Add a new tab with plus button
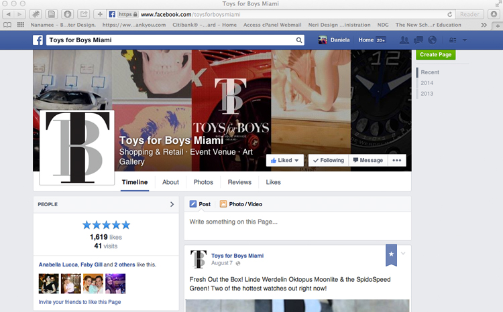 100,14
